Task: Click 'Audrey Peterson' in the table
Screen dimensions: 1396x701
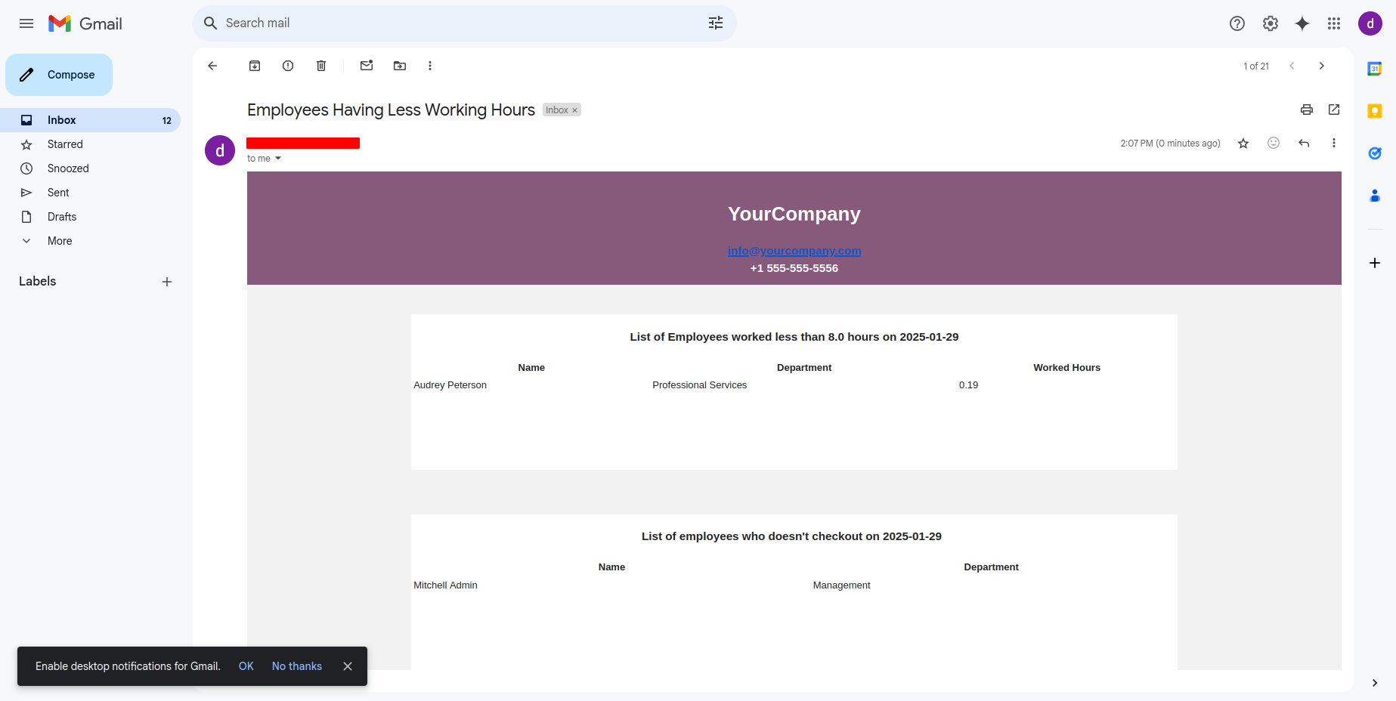Action: point(450,385)
